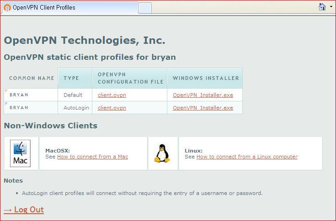Download OpenVPN_Installer.exe in AutoLogin row
Screen dimensions: 336x221
point(203,108)
